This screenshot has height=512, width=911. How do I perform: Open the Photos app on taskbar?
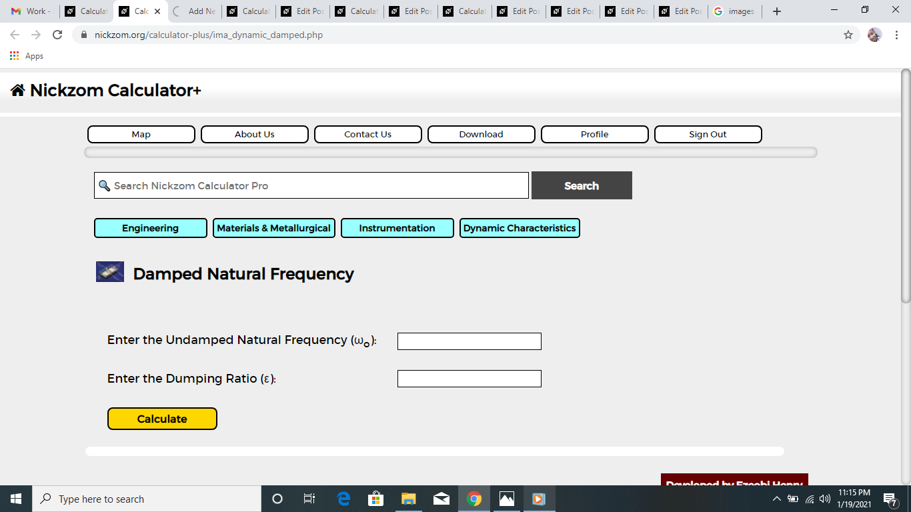pyautogui.click(x=507, y=499)
